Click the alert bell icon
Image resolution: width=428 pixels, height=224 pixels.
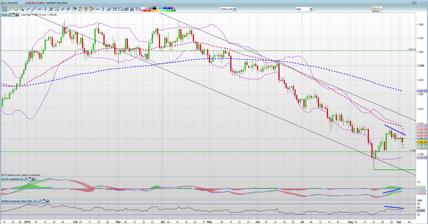click(x=16, y=9)
